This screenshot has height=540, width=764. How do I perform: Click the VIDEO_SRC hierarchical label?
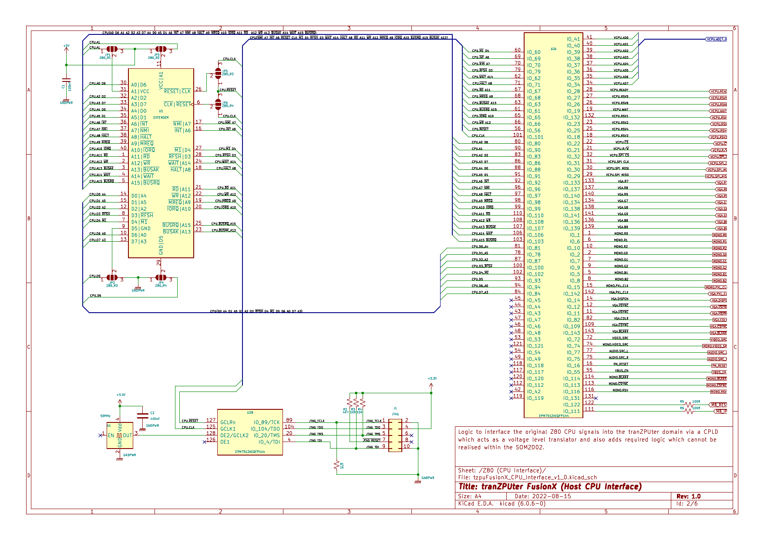pos(718,340)
